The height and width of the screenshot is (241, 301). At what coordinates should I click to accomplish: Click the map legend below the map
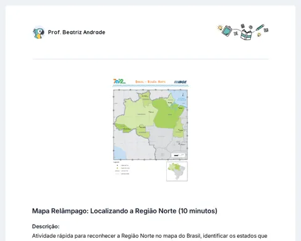(122, 168)
